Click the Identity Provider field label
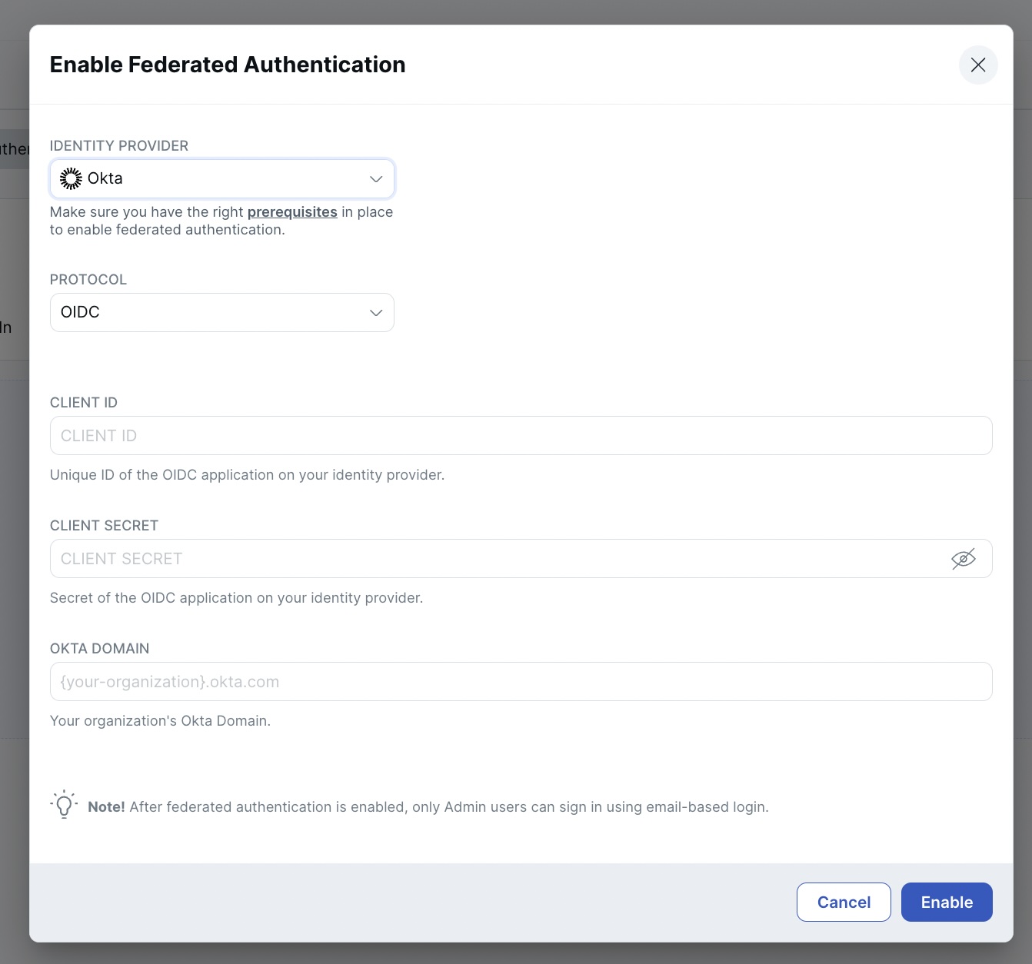Viewport: 1032px width, 964px height. 119,145
